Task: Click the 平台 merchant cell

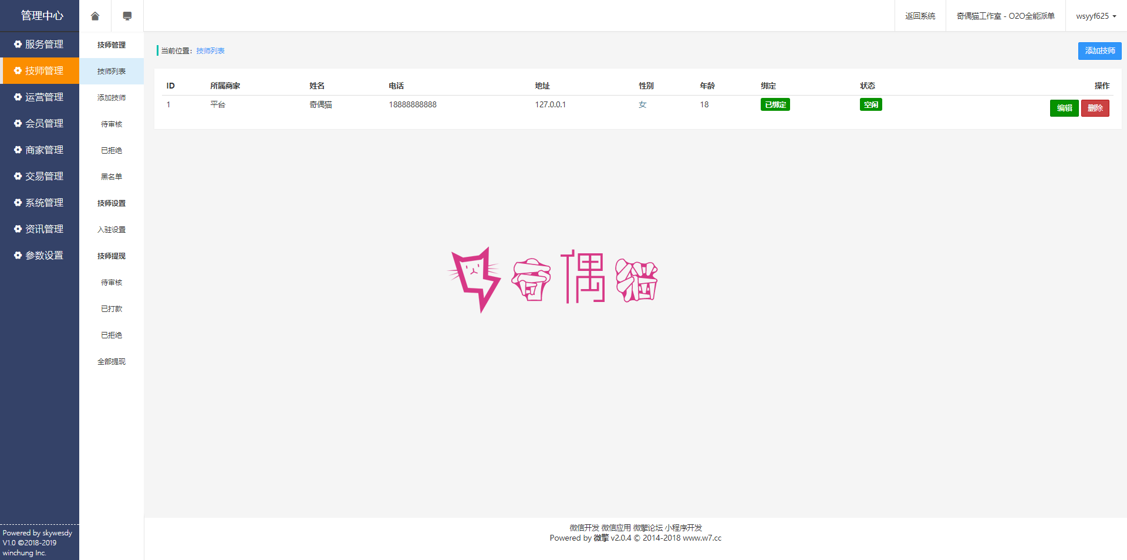Action: (x=218, y=104)
